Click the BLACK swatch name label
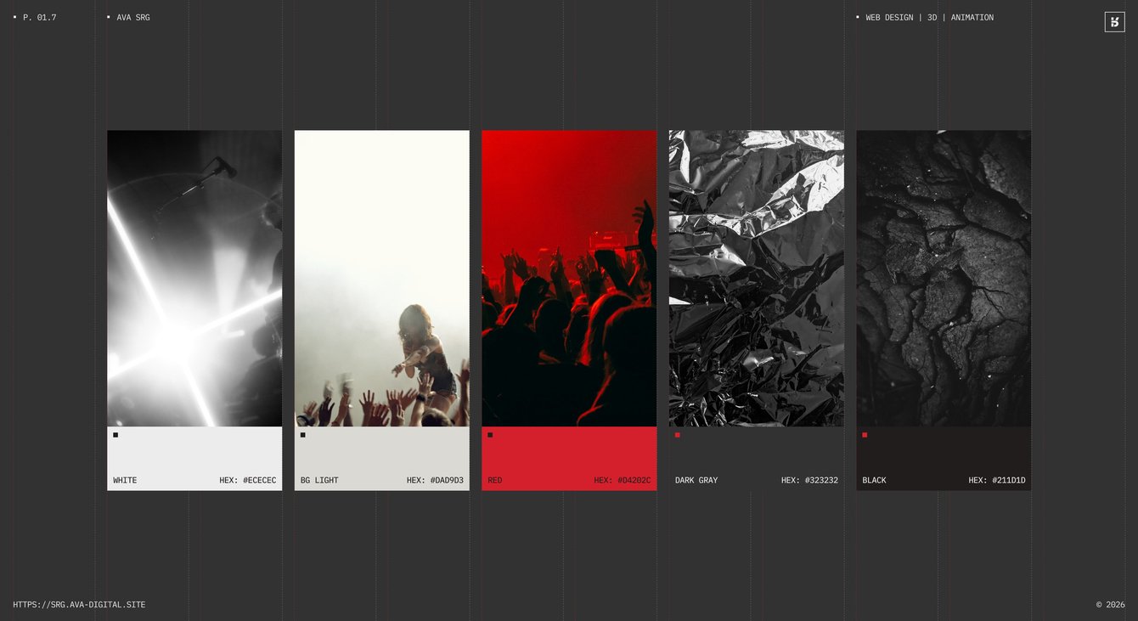Image resolution: width=1138 pixels, height=621 pixels. coord(875,481)
